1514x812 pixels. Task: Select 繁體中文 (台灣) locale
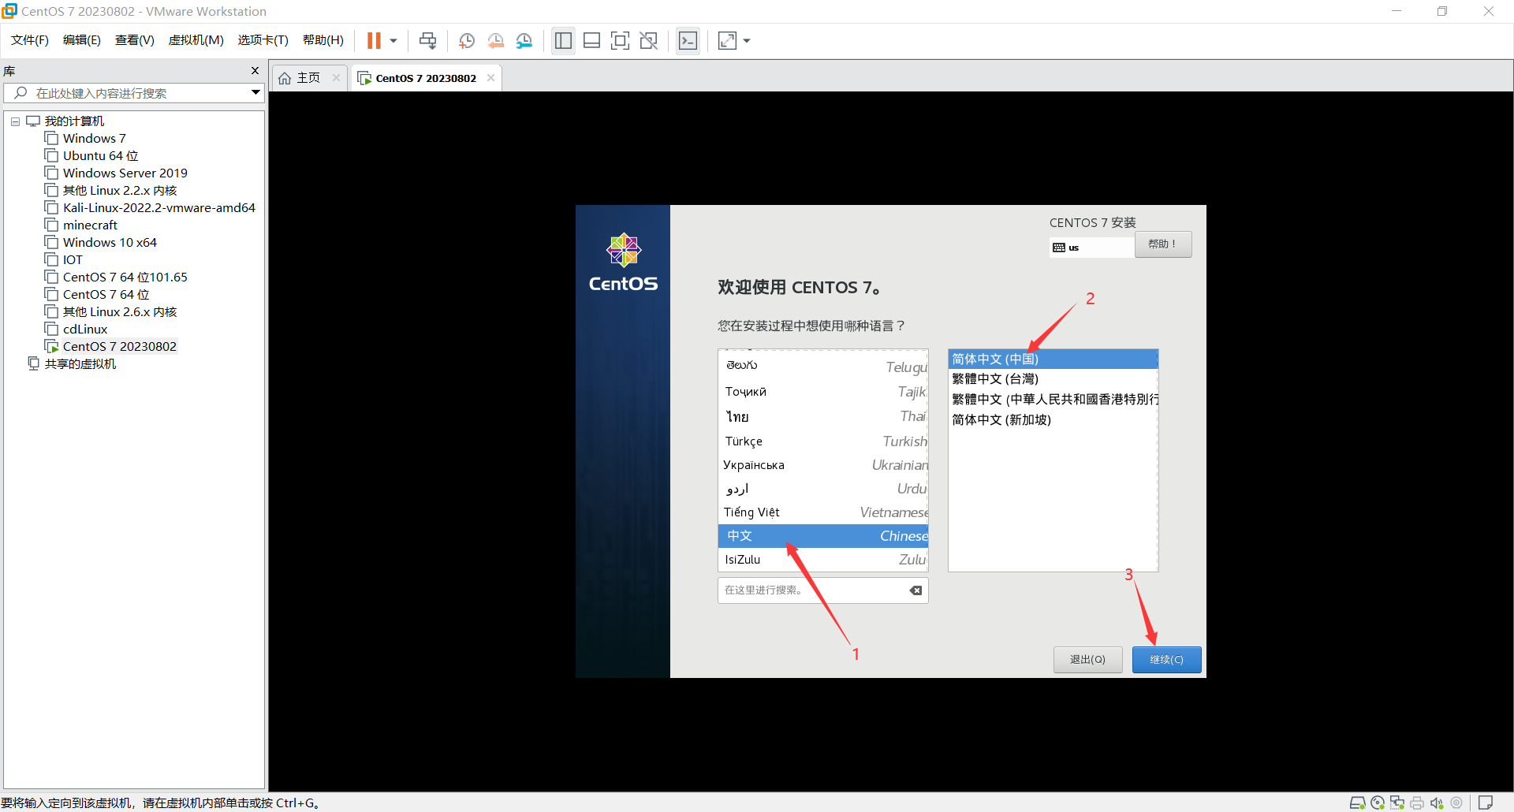click(x=1053, y=379)
